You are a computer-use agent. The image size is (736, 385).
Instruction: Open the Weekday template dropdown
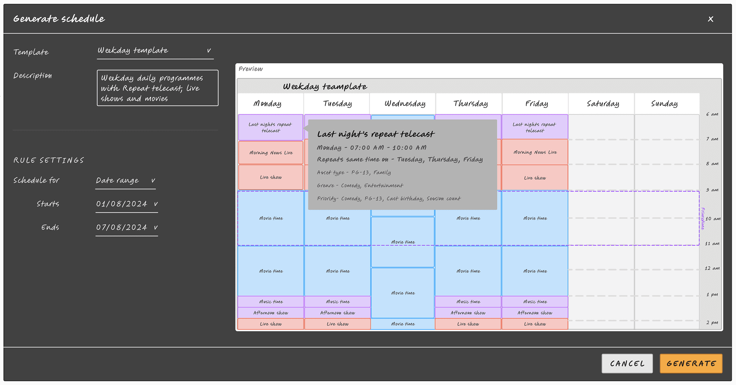click(x=155, y=51)
